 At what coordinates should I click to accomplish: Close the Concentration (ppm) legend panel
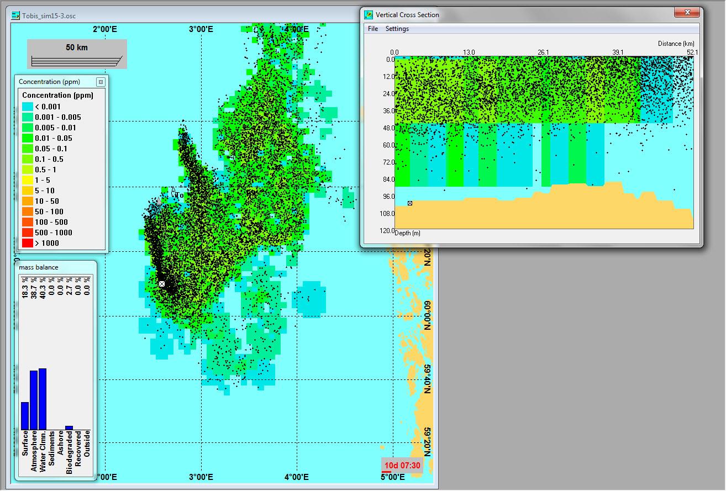click(x=101, y=82)
